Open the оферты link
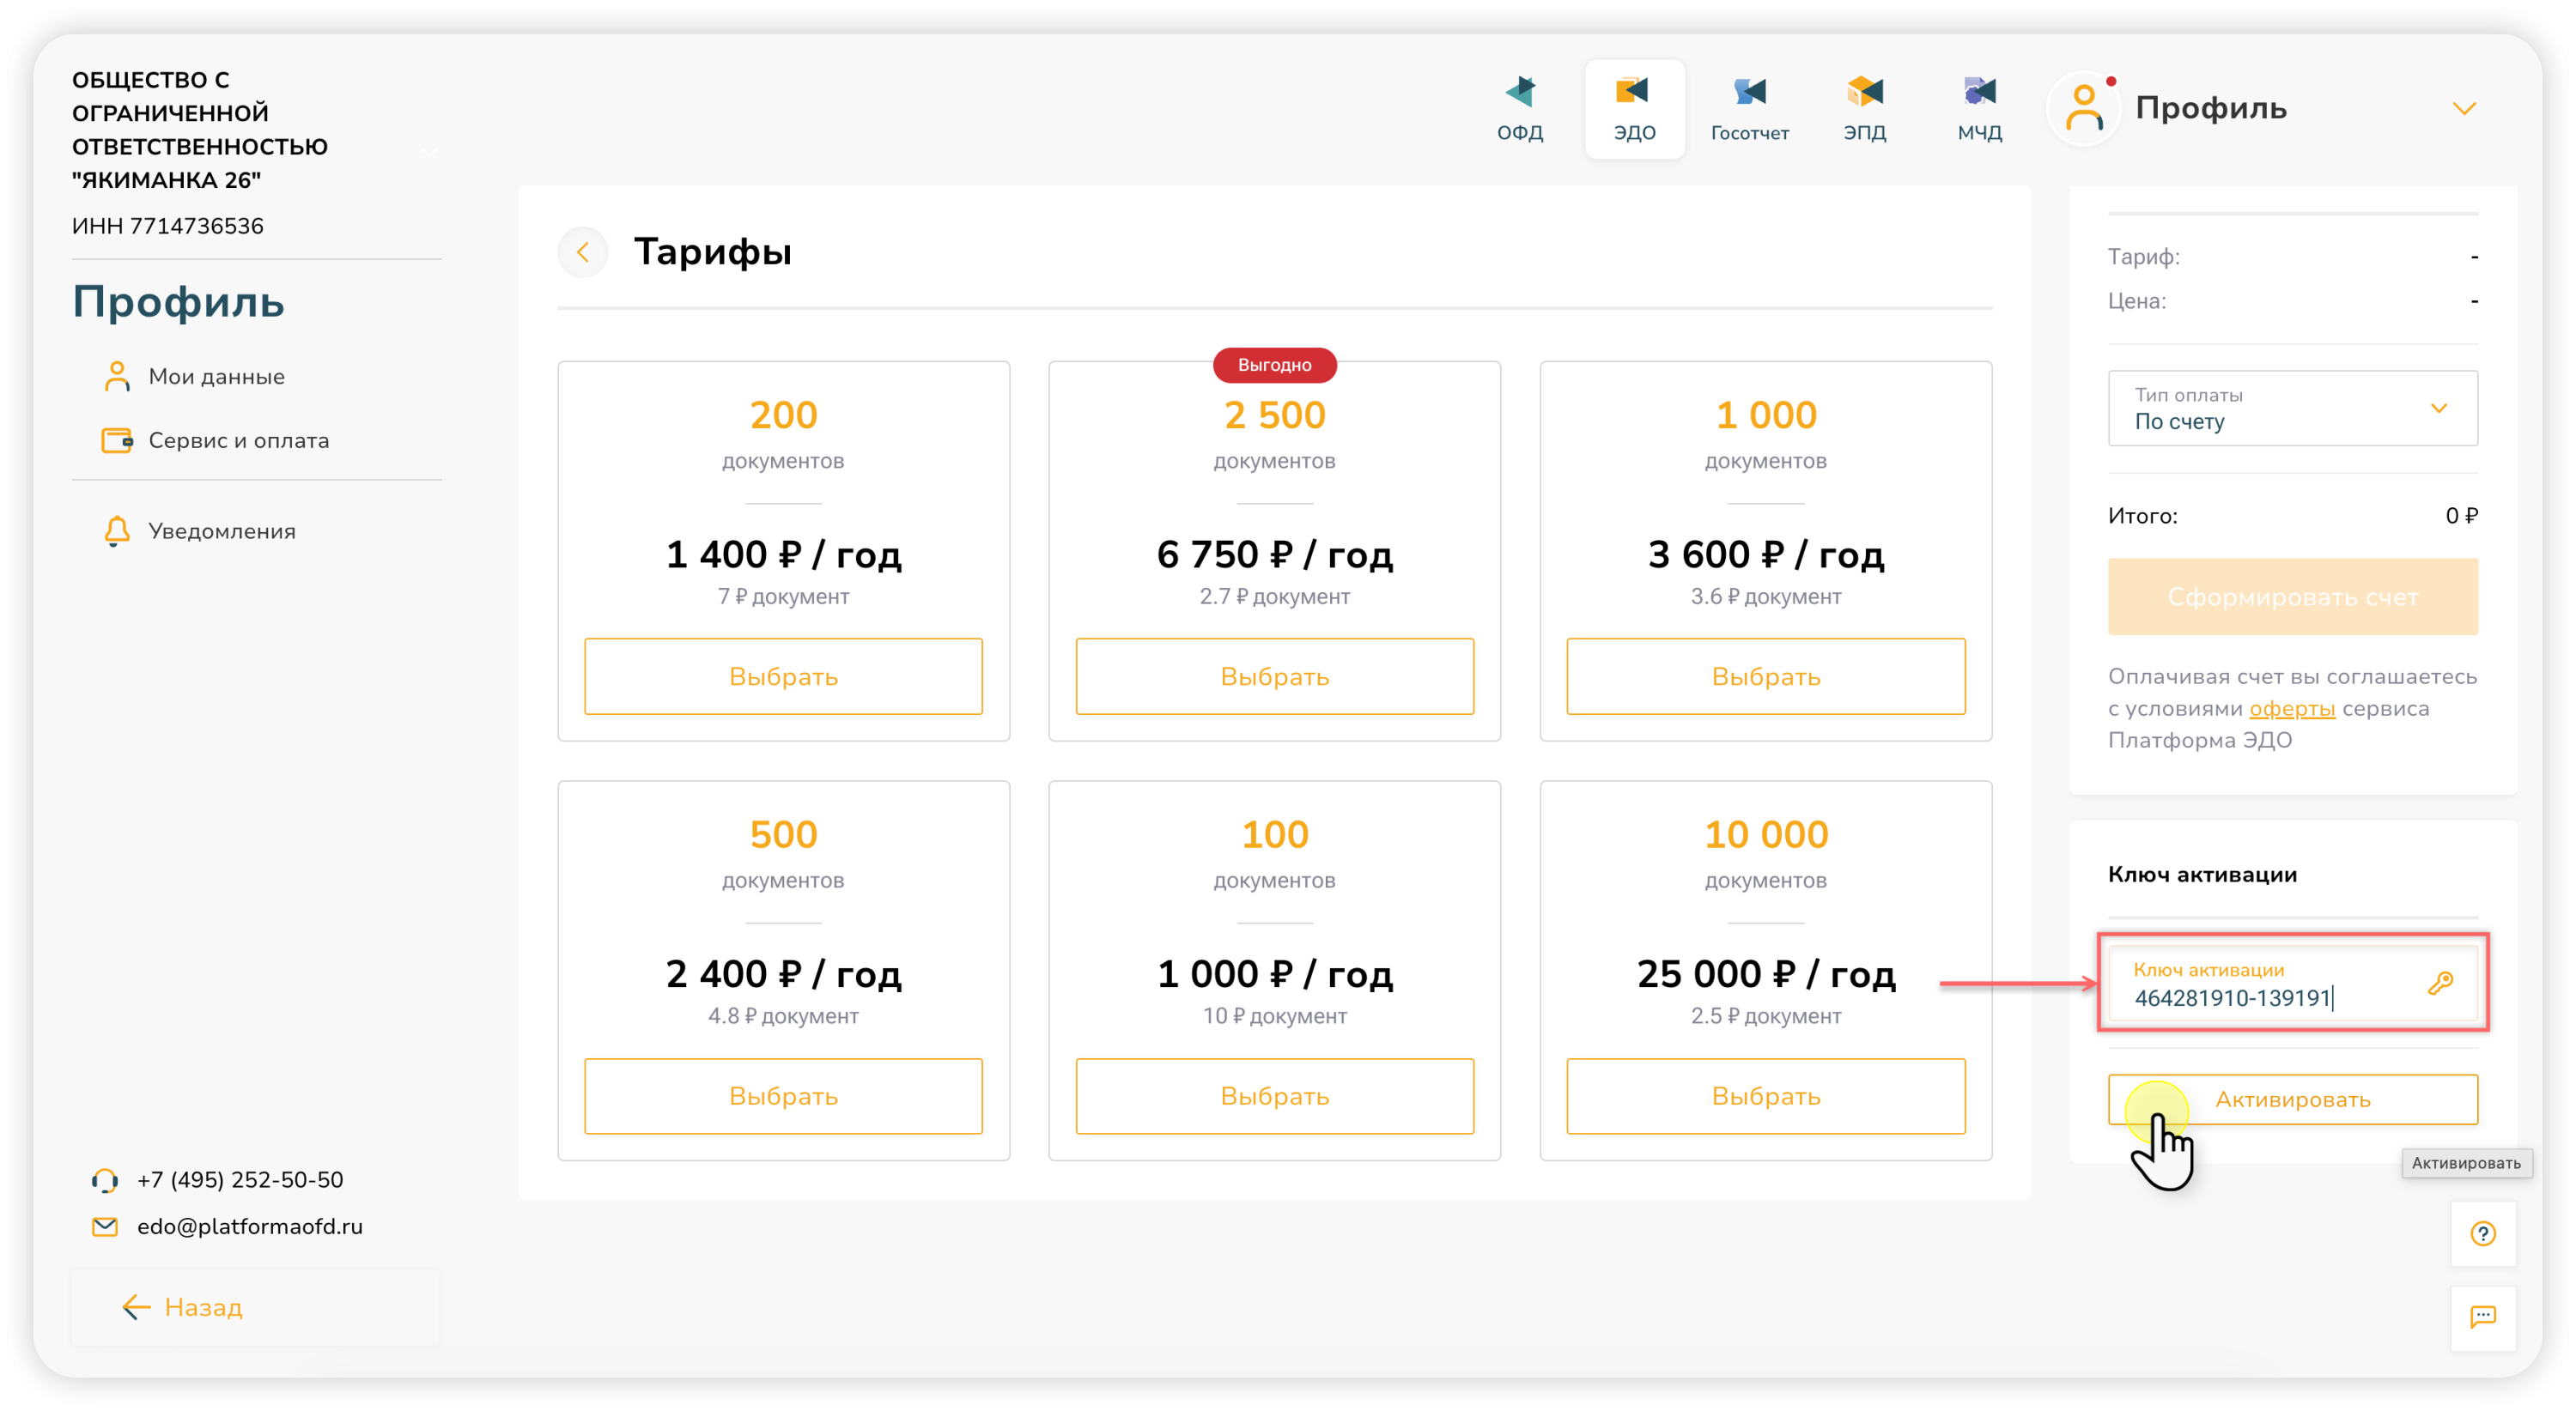The height and width of the screenshot is (1411, 2576). coord(2291,708)
